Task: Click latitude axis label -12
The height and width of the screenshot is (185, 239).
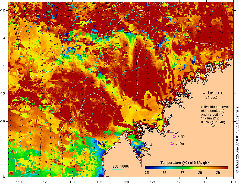Action: 3,10
